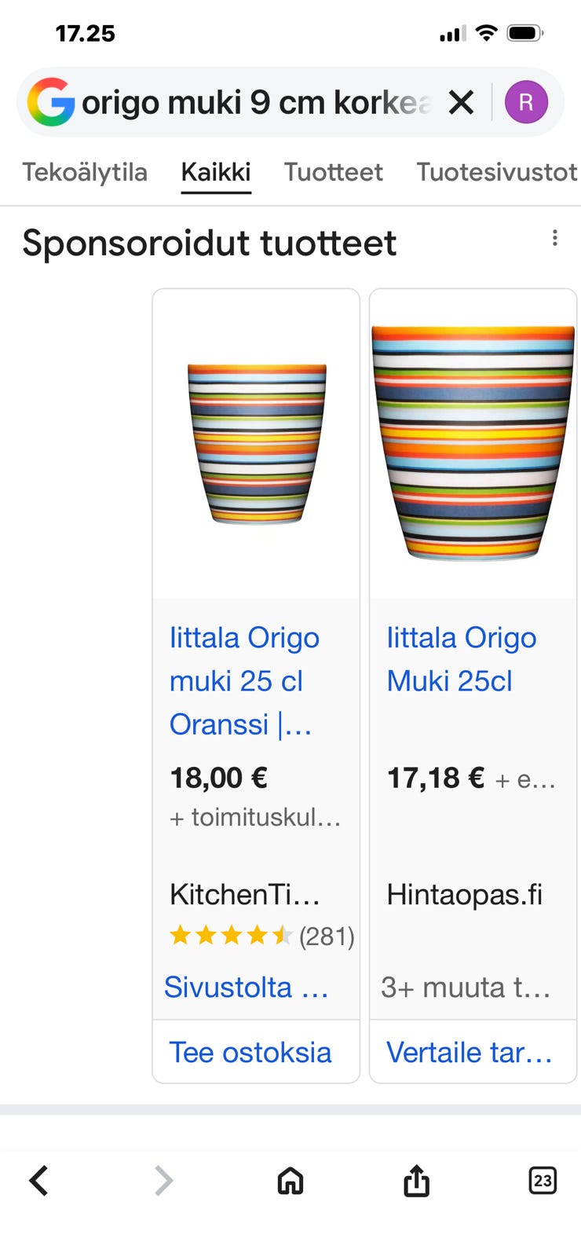Tap the home icon in bottom bar
Viewport: 581px width, 1257px height.
coord(290,1180)
